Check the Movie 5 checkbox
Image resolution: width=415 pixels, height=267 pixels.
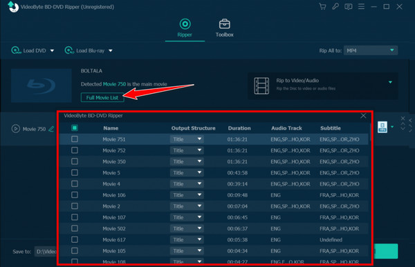[x=75, y=172]
